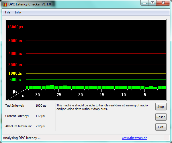Click the 1000 µs test interval value
This screenshot has height=143, width=172.
point(41,106)
